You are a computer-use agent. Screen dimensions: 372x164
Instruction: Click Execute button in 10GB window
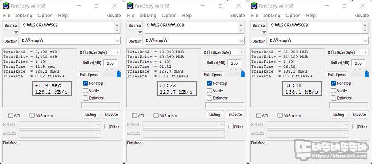[x=235, y=115]
